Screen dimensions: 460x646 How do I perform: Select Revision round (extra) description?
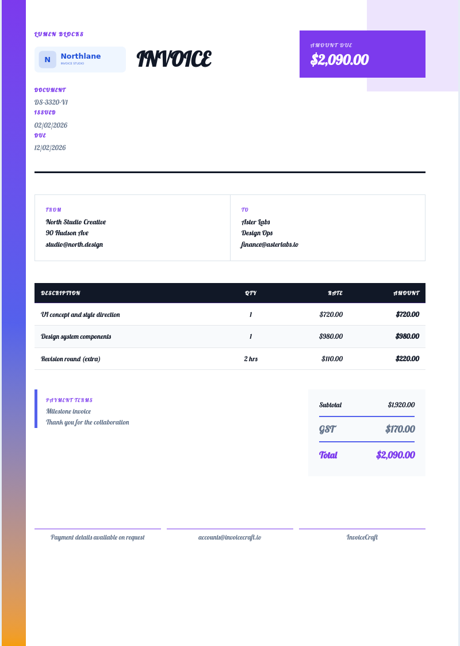click(70, 359)
